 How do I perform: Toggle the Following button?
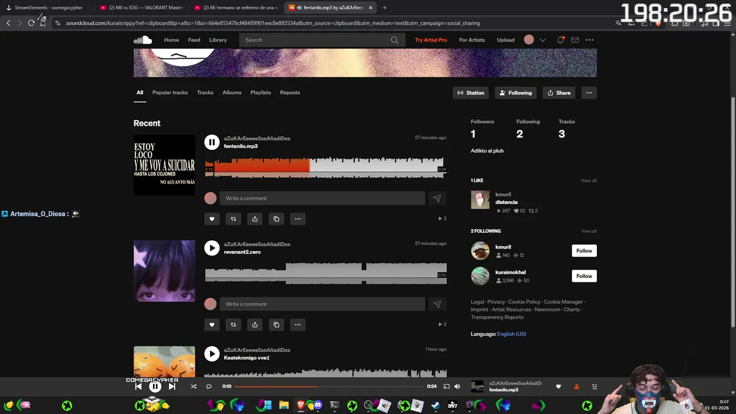[x=515, y=93]
